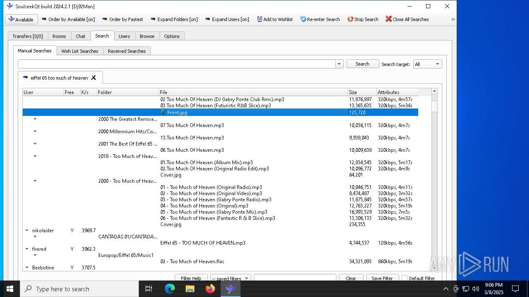Click the Search button

362,64
